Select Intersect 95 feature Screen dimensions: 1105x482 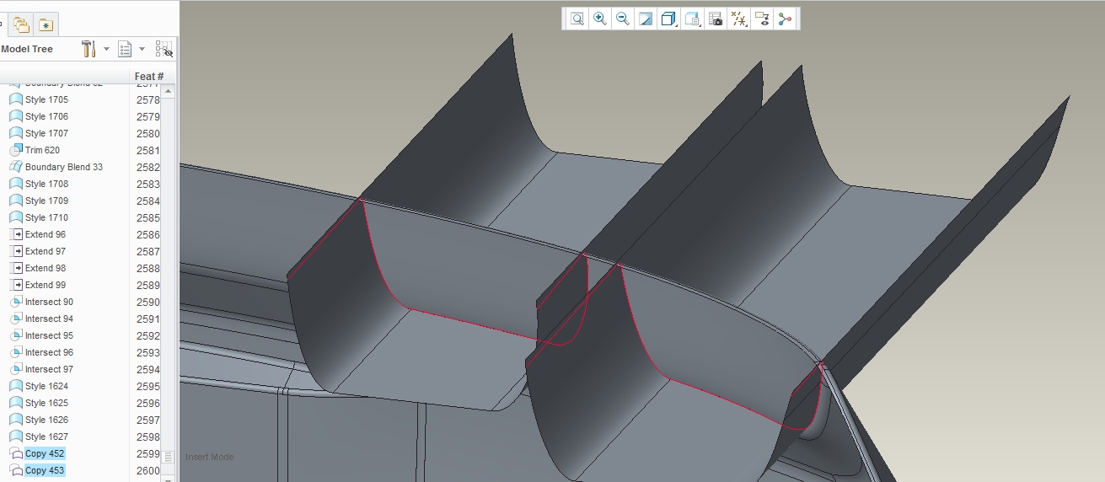pyautogui.click(x=49, y=335)
